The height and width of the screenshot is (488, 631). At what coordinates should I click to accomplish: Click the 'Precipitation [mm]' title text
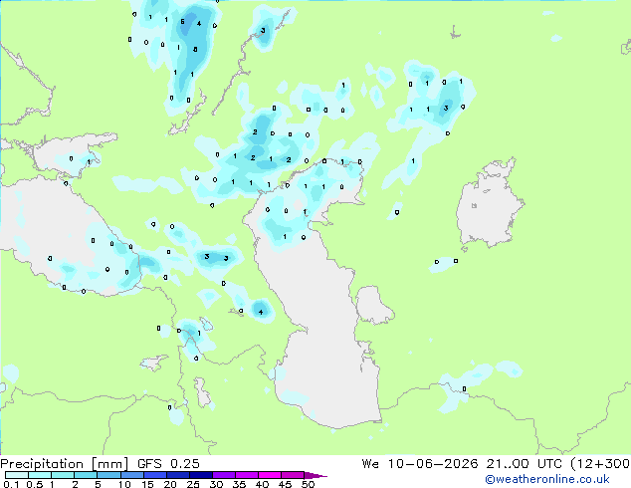(65, 464)
